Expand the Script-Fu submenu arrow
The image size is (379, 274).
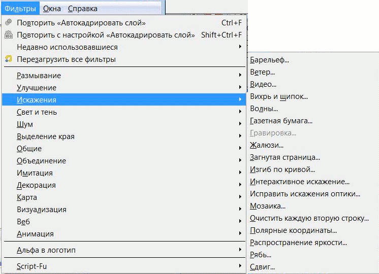pyautogui.click(x=240, y=266)
